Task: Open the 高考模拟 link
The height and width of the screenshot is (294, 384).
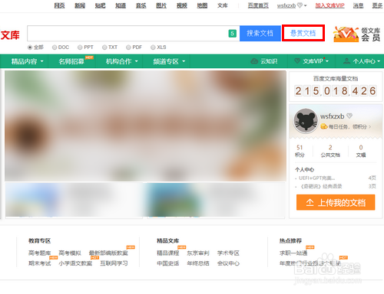Action: tap(70, 253)
